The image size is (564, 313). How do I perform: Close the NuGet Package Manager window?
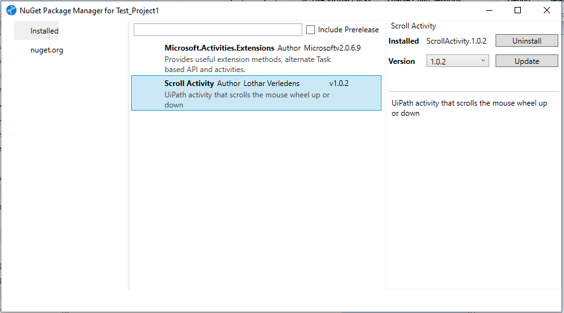point(547,10)
